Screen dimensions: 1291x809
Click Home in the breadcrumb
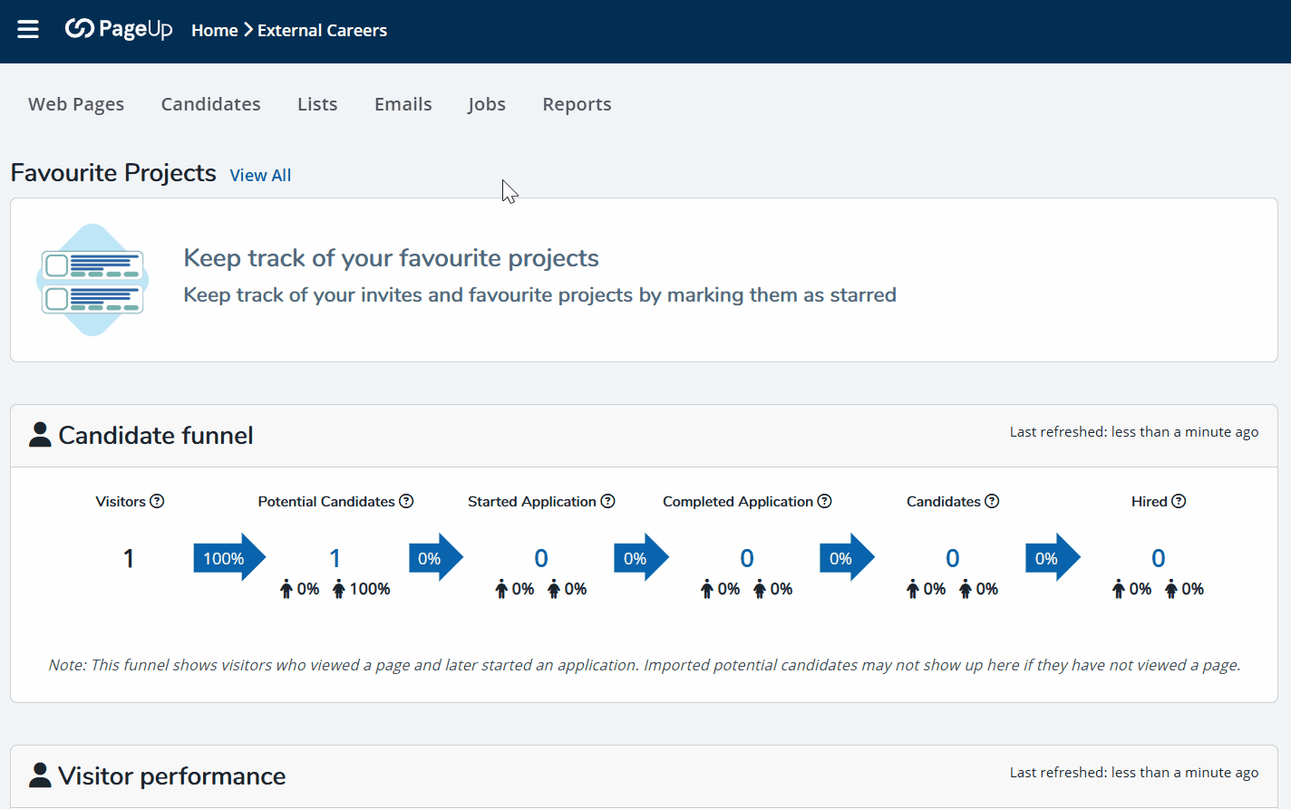pyautogui.click(x=214, y=31)
